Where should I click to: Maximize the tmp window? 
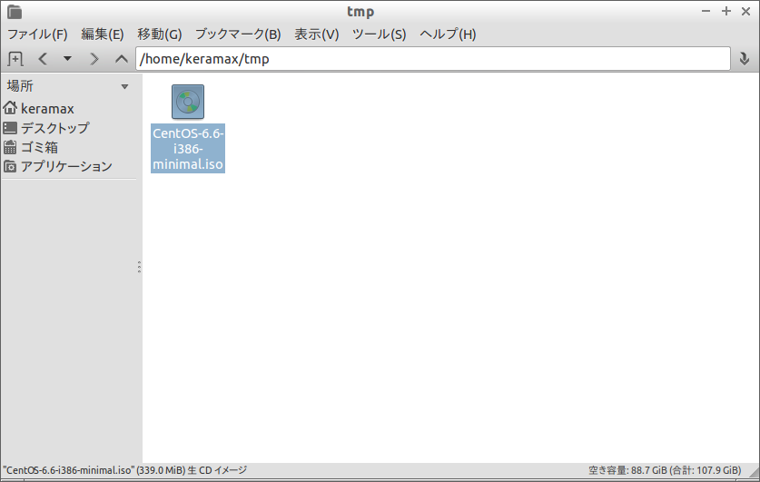click(726, 11)
